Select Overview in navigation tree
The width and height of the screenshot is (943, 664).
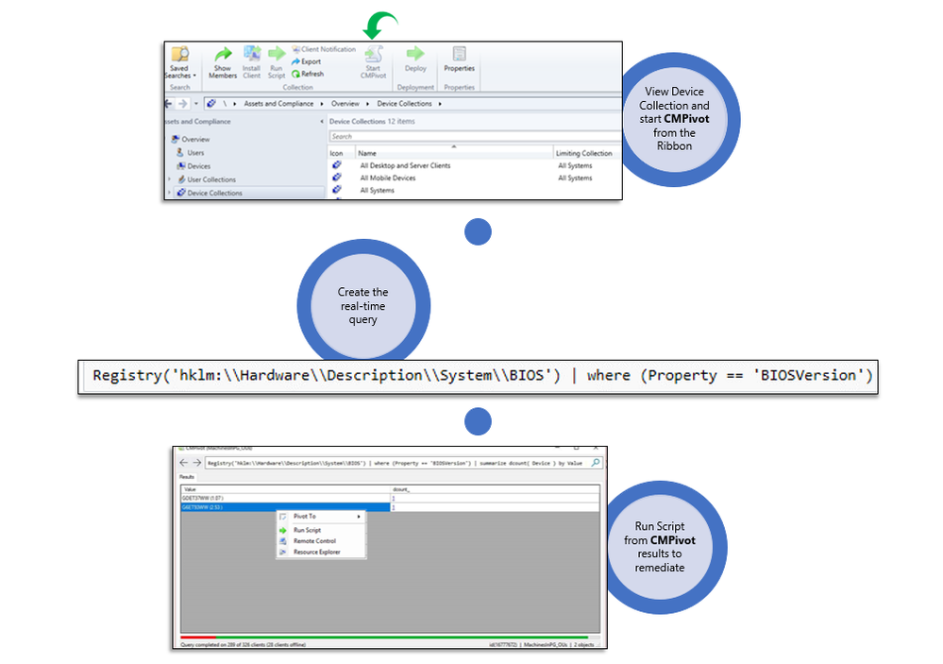click(191, 139)
